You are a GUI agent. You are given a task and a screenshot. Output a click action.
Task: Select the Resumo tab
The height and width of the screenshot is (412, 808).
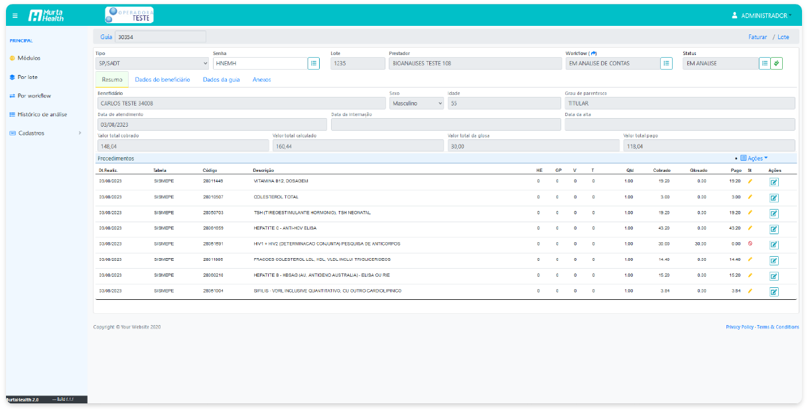[112, 80]
